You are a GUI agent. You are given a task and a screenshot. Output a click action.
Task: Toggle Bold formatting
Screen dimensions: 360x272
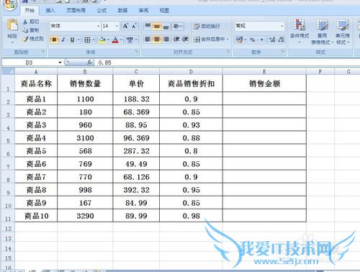(54, 40)
